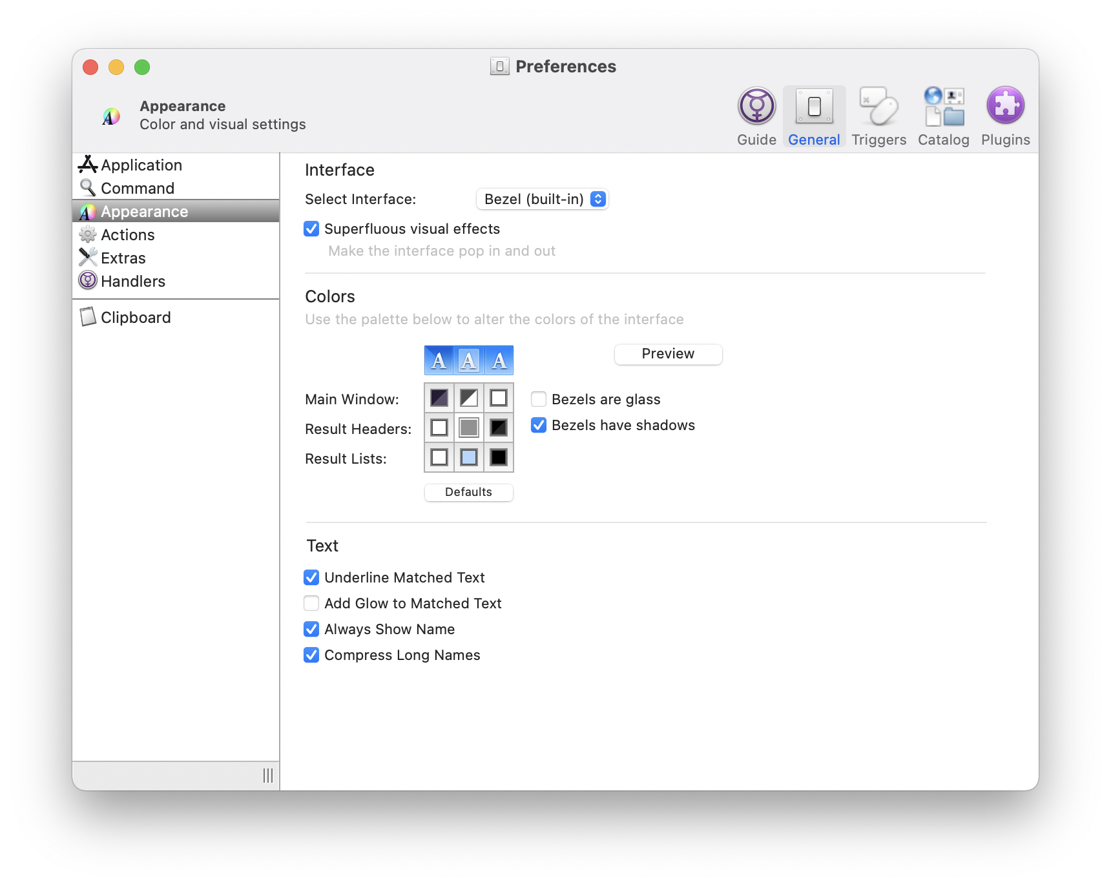1111x886 pixels.
Task: Click the Appearance header color-wheel icon
Action: tap(111, 116)
